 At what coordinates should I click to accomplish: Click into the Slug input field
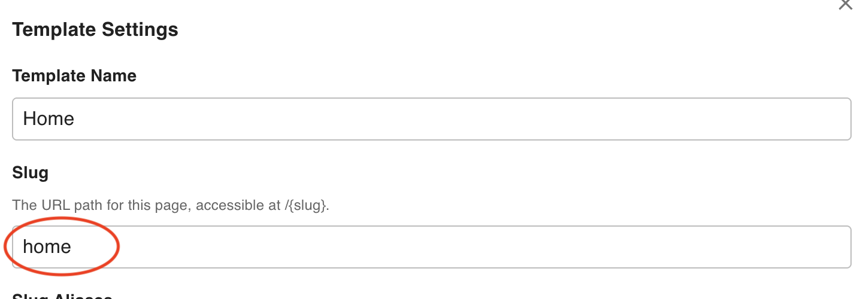point(431,247)
